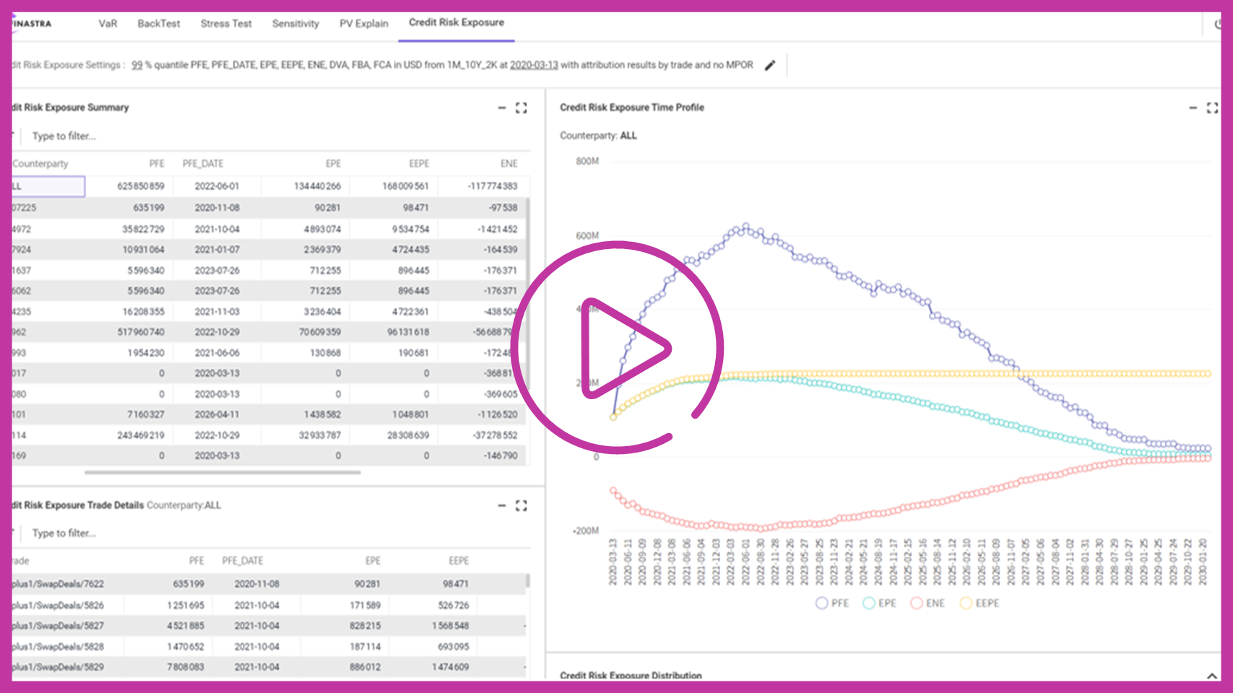Toggle ENE series in chart legend
The height and width of the screenshot is (693, 1233).
tap(927, 603)
